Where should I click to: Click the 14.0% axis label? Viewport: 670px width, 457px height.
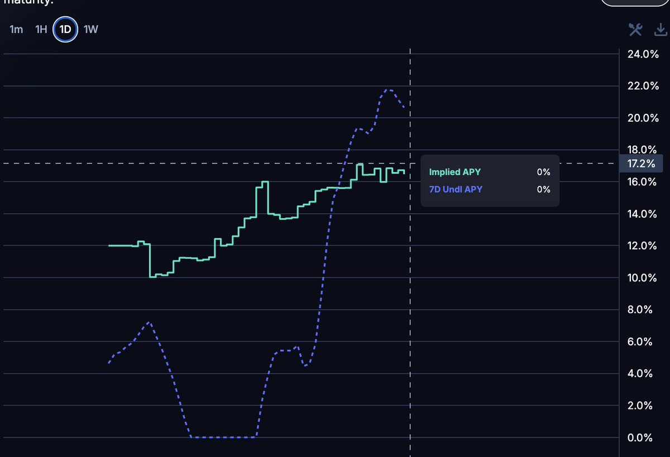[x=643, y=214]
